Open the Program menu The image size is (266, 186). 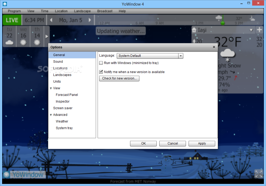(14, 11)
